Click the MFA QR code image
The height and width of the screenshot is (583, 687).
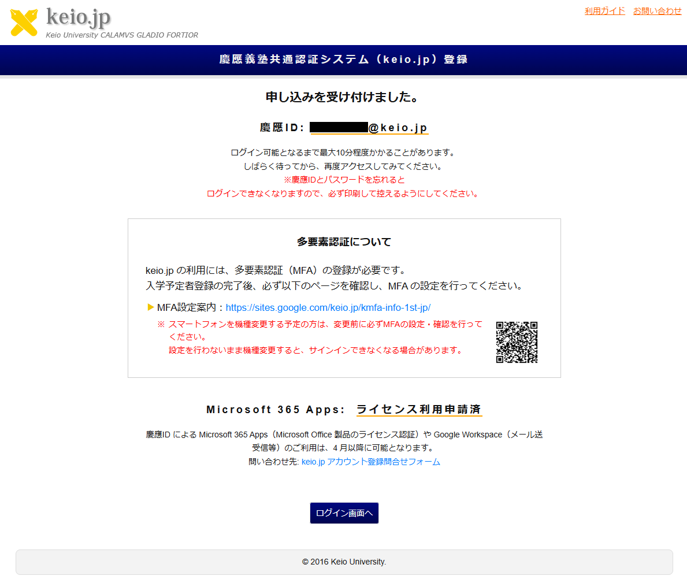pyautogui.click(x=517, y=342)
